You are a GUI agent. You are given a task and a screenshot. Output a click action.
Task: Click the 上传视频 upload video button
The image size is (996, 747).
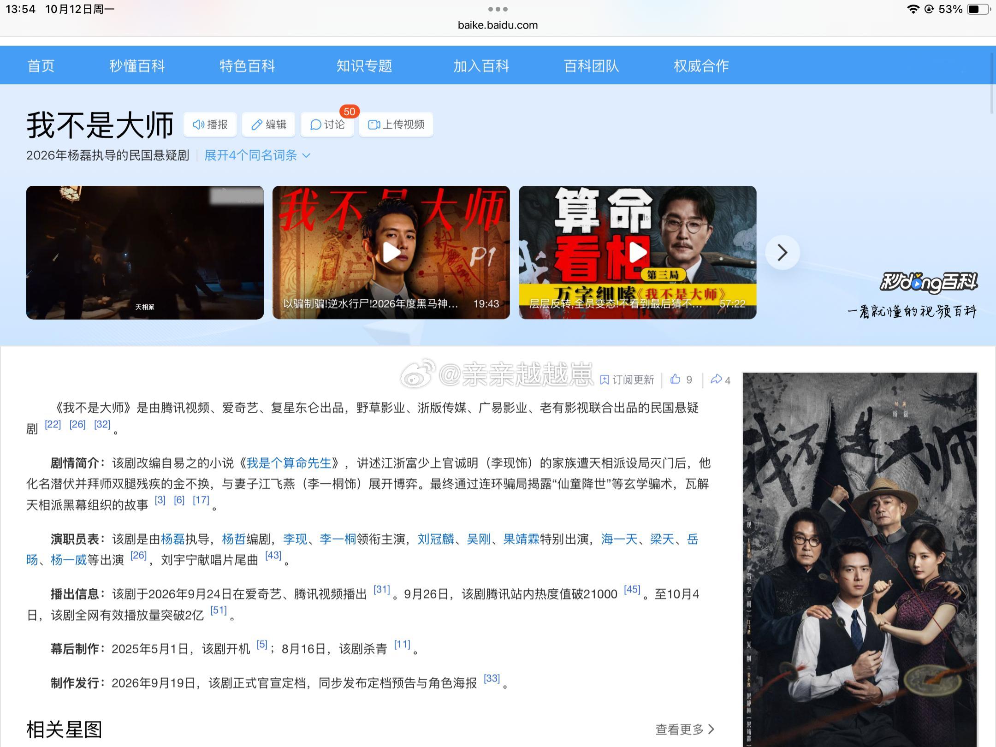(x=396, y=125)
